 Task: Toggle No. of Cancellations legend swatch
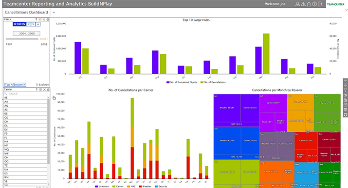pyautogui.click(x=201, y=82)
